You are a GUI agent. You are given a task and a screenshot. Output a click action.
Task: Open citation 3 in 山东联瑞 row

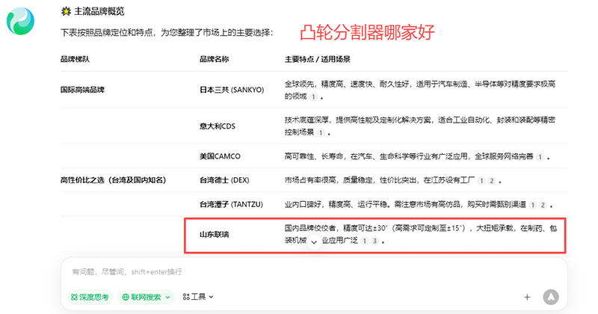coord(374,241)
